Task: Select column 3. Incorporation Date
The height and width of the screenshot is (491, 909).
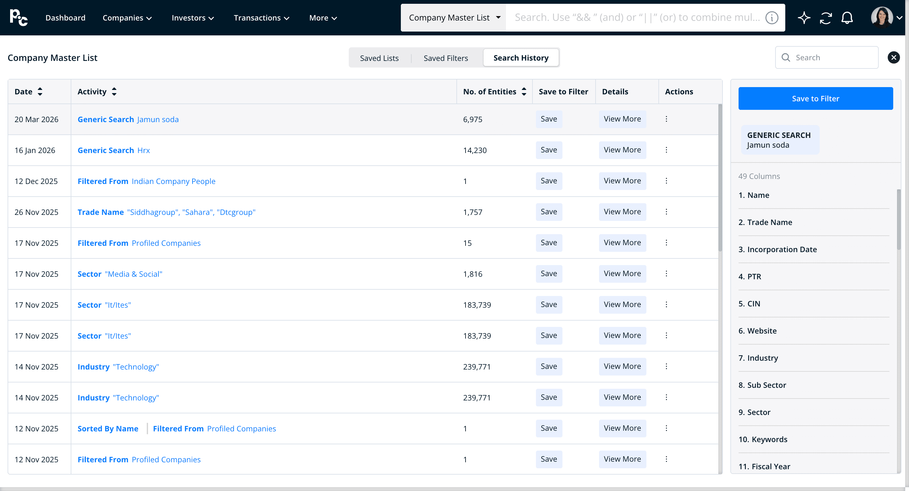Action: [x=777, y=249]
